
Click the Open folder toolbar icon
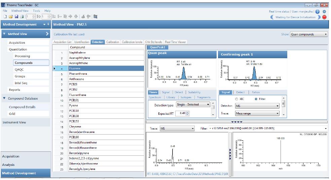pos(10,16)
